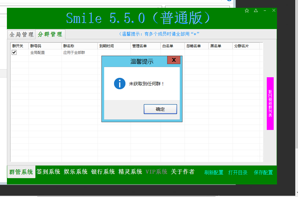The image size is (298, 197).
Task: Click 打开目录 to open folder
Action: coord(238,172)
